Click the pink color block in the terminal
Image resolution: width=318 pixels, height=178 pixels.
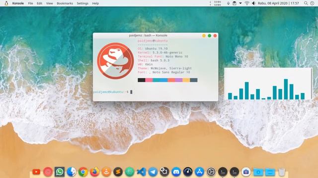tap(149, 80)
